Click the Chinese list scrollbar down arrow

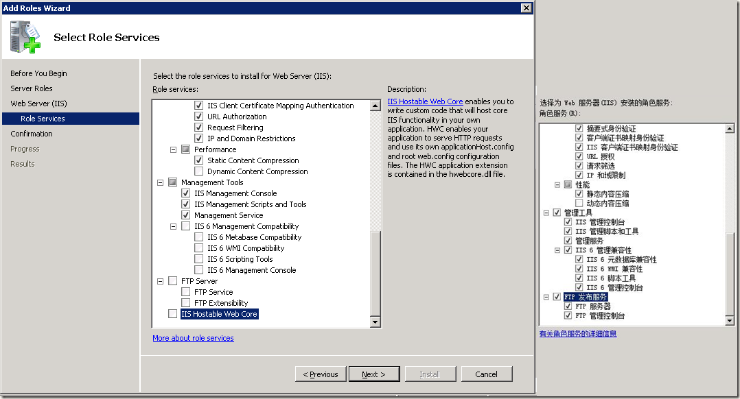(x=730, y=321)
